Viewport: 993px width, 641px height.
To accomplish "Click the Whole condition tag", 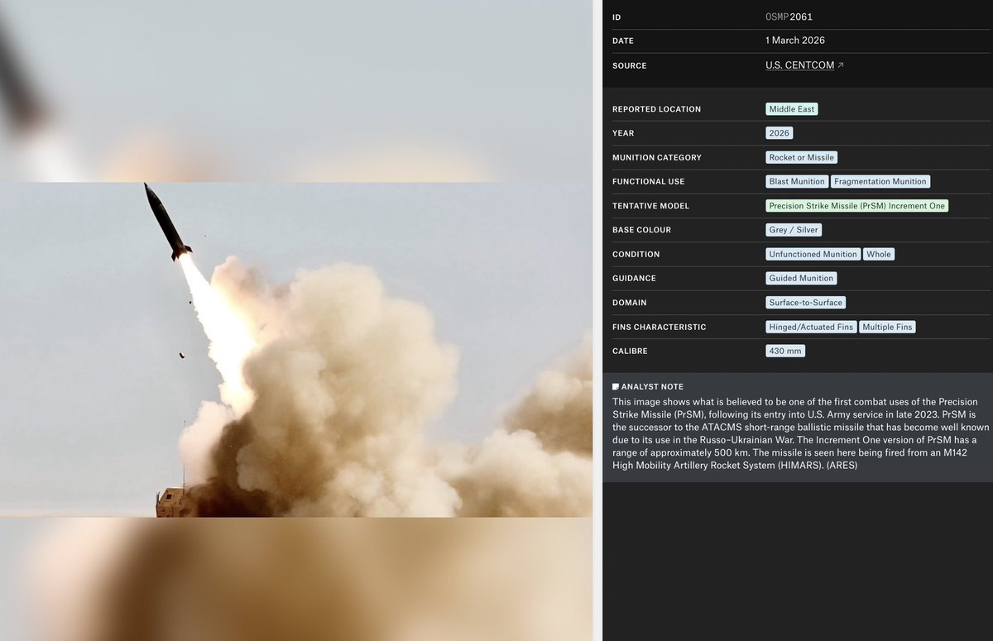I will (x=879, y=254).
